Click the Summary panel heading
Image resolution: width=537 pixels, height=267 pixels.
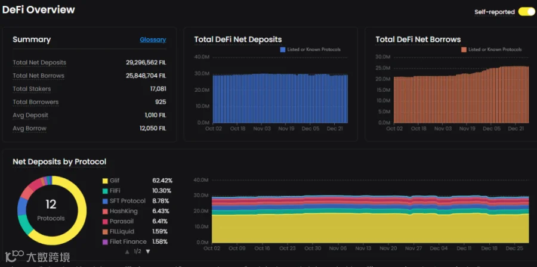coord(32,40)
